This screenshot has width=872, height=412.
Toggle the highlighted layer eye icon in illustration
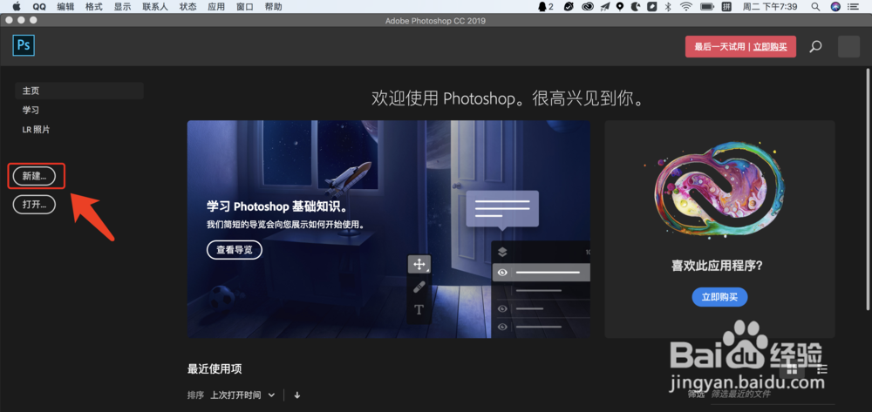tap(503, 272)
